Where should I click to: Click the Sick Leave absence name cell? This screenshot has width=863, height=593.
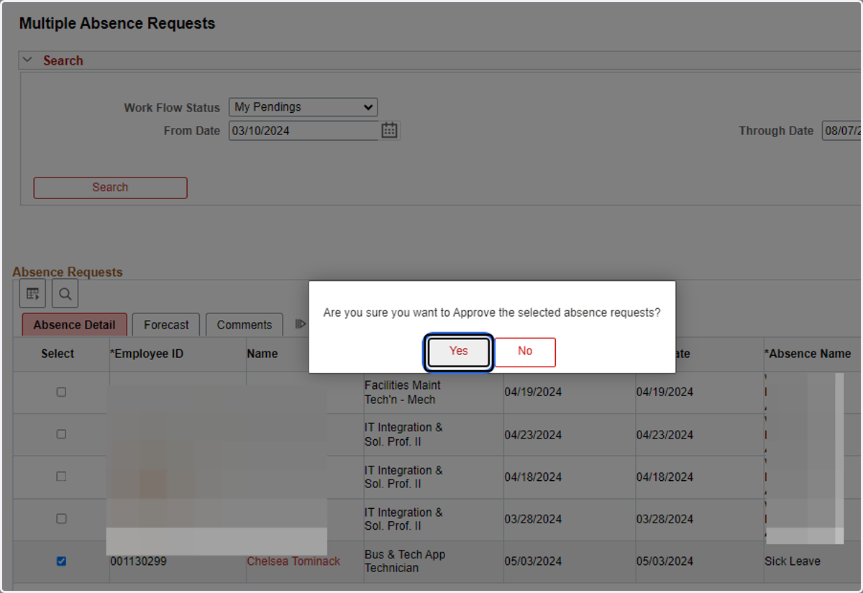tap(793, 561)
